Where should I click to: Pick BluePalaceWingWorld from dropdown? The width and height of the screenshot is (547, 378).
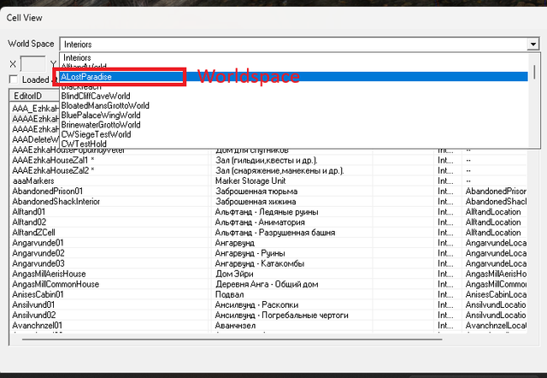(101, 115)
